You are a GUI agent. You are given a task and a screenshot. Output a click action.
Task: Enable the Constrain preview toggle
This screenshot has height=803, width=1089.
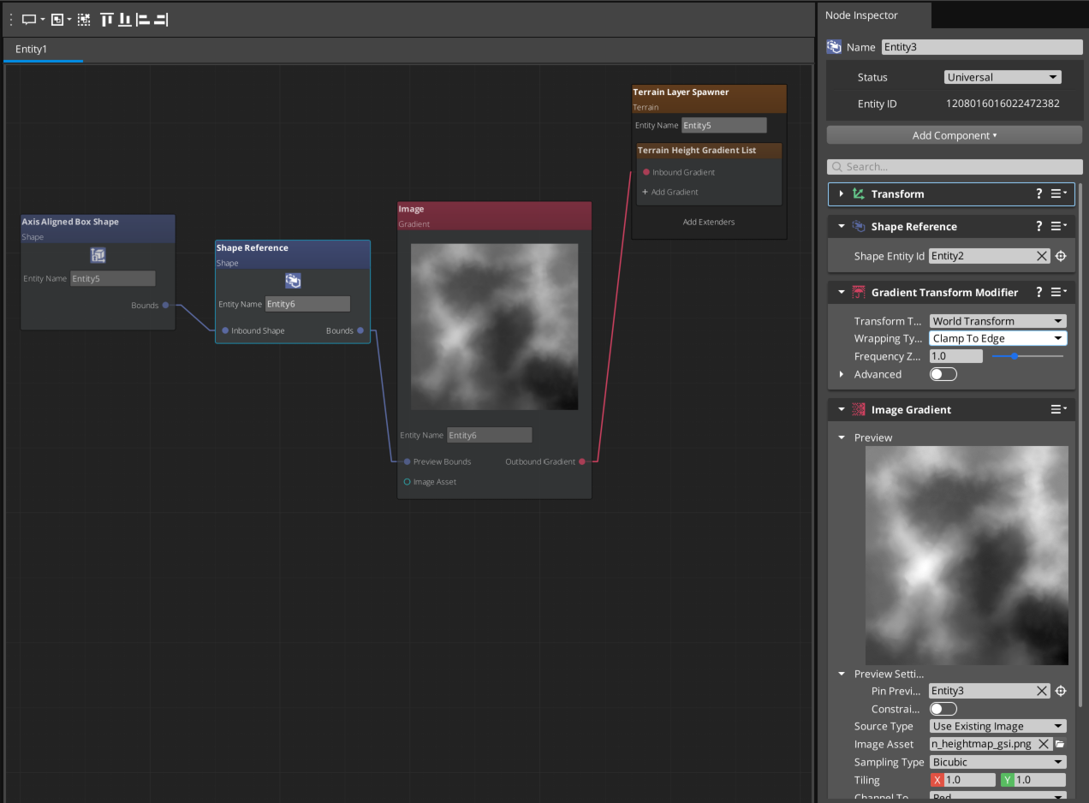point(943,709)
